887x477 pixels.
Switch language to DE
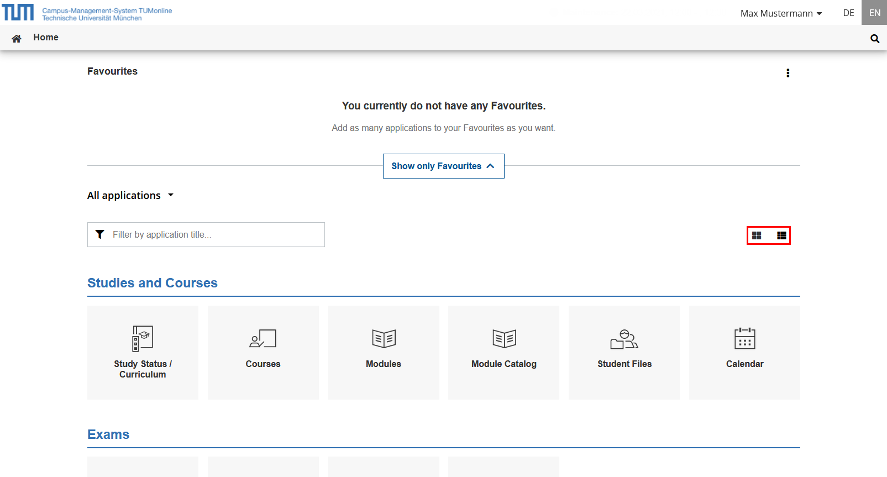pyautogui.click(x=848, y=13)
